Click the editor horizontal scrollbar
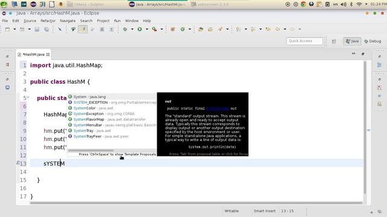The image size is (387, 217). coord(196,203)
